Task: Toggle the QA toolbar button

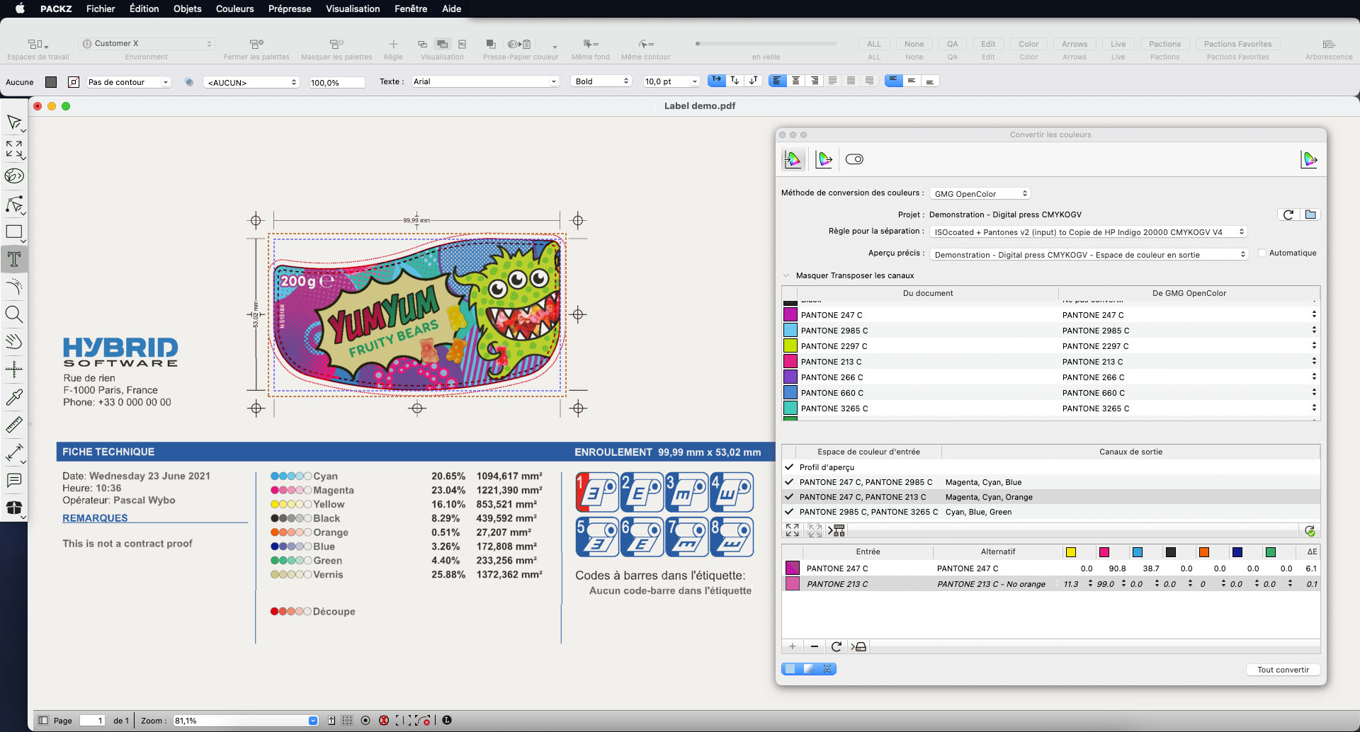Action: click(953, 44)
